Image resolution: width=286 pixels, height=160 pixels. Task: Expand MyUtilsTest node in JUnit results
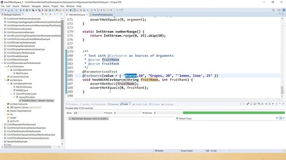click(67, 119)
